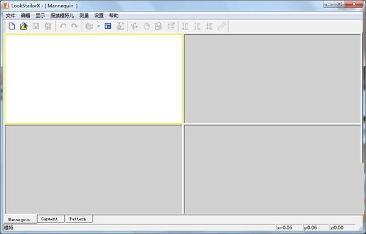Switch to the Garment tab
366x234 pixels.
(49, 219)
